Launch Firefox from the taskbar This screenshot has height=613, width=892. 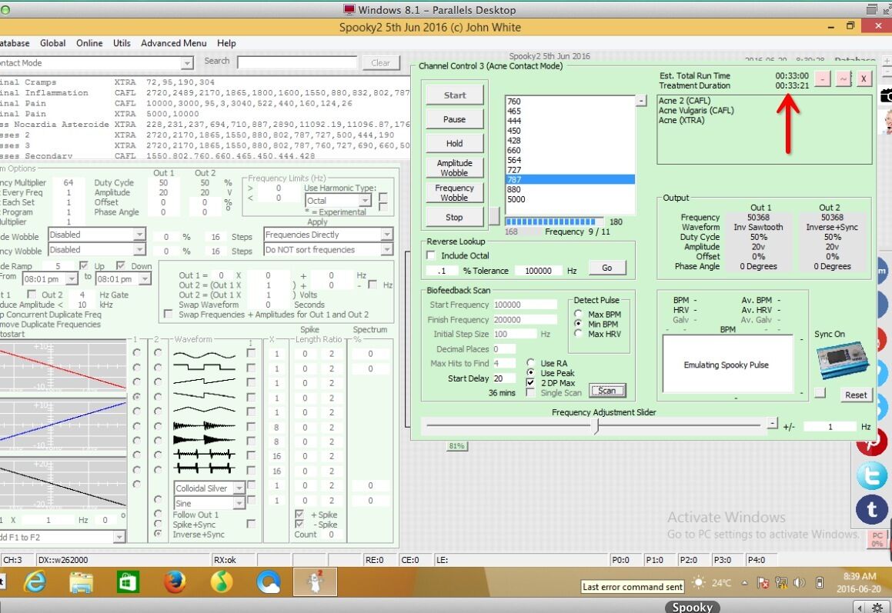pos(175,582)
